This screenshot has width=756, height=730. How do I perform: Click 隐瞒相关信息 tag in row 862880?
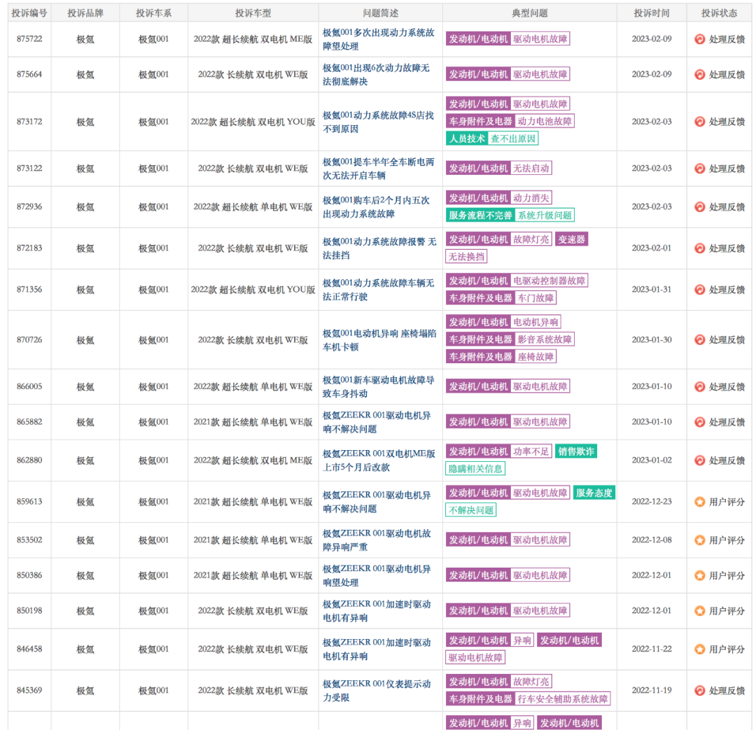pos(475,469)
